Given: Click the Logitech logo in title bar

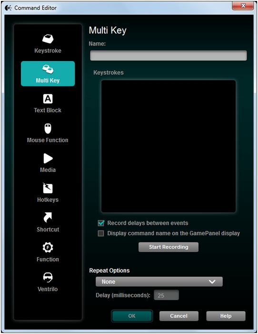Looking at the screenshot, I should 8,8.
